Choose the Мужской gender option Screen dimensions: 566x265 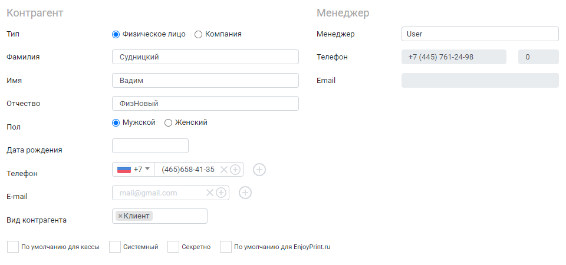click(116, 123)
